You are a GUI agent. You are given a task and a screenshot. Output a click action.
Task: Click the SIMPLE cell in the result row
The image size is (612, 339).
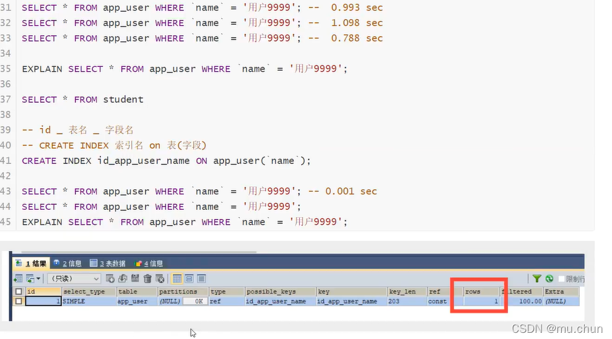click(89, 301)
